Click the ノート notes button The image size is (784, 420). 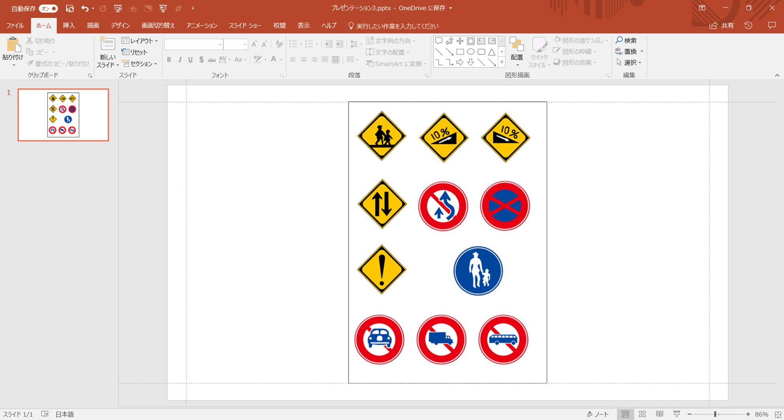coord(598,414)
